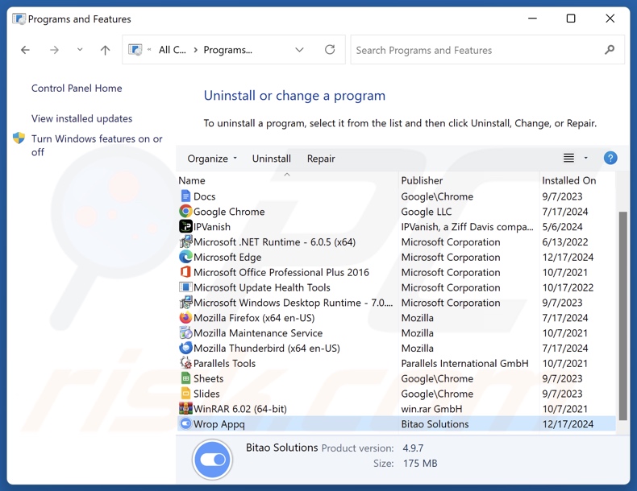Open Turn Windows features on or off
The height and width of the screenshot is (491, 637).
coord(97,145)
